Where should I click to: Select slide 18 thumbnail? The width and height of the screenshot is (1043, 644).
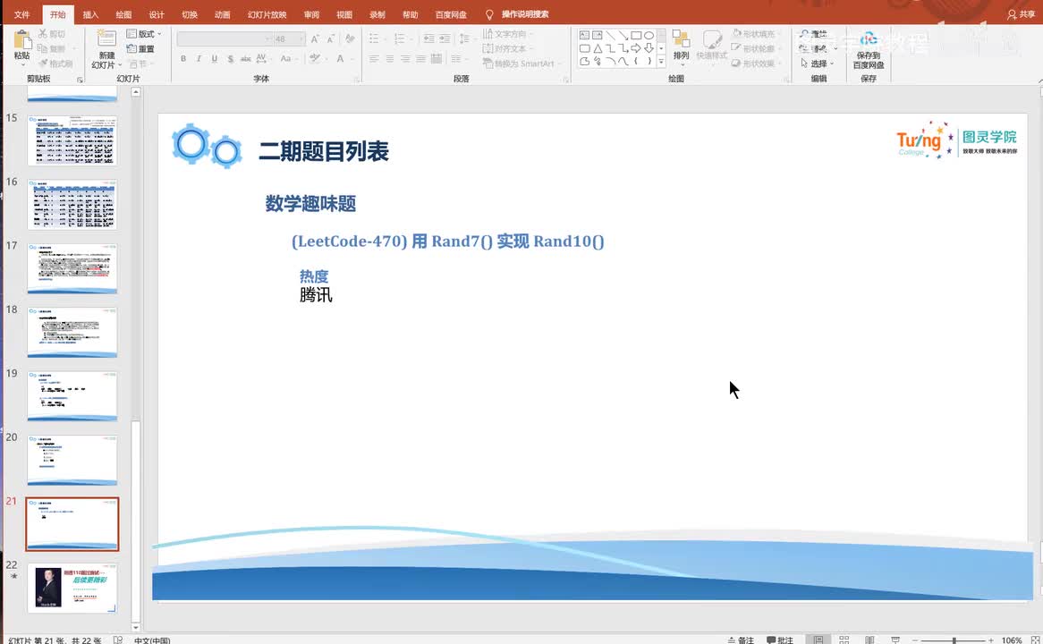pyautogui.click(x=72, y=331)
